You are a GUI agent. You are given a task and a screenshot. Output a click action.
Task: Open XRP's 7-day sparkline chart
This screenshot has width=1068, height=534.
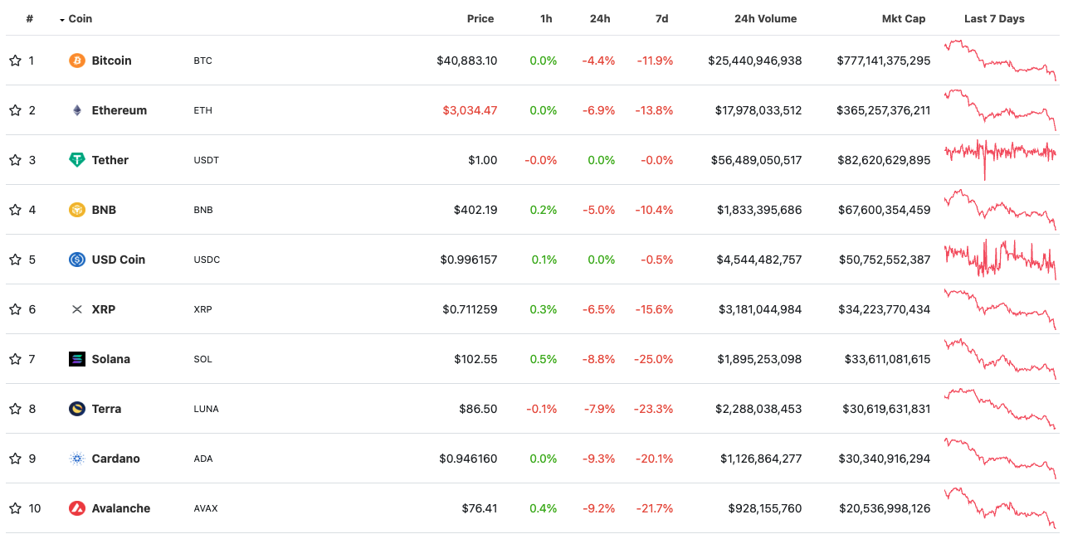pyautogui.click(x=1001, y=308)
